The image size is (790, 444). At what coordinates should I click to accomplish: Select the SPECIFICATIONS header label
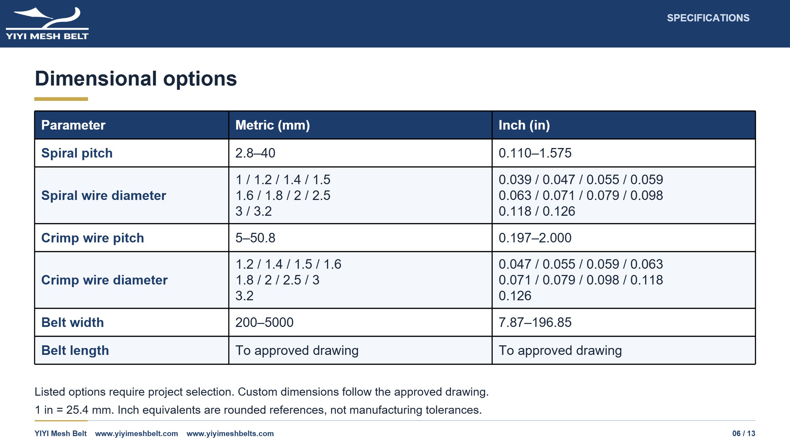tap(708, 18)
